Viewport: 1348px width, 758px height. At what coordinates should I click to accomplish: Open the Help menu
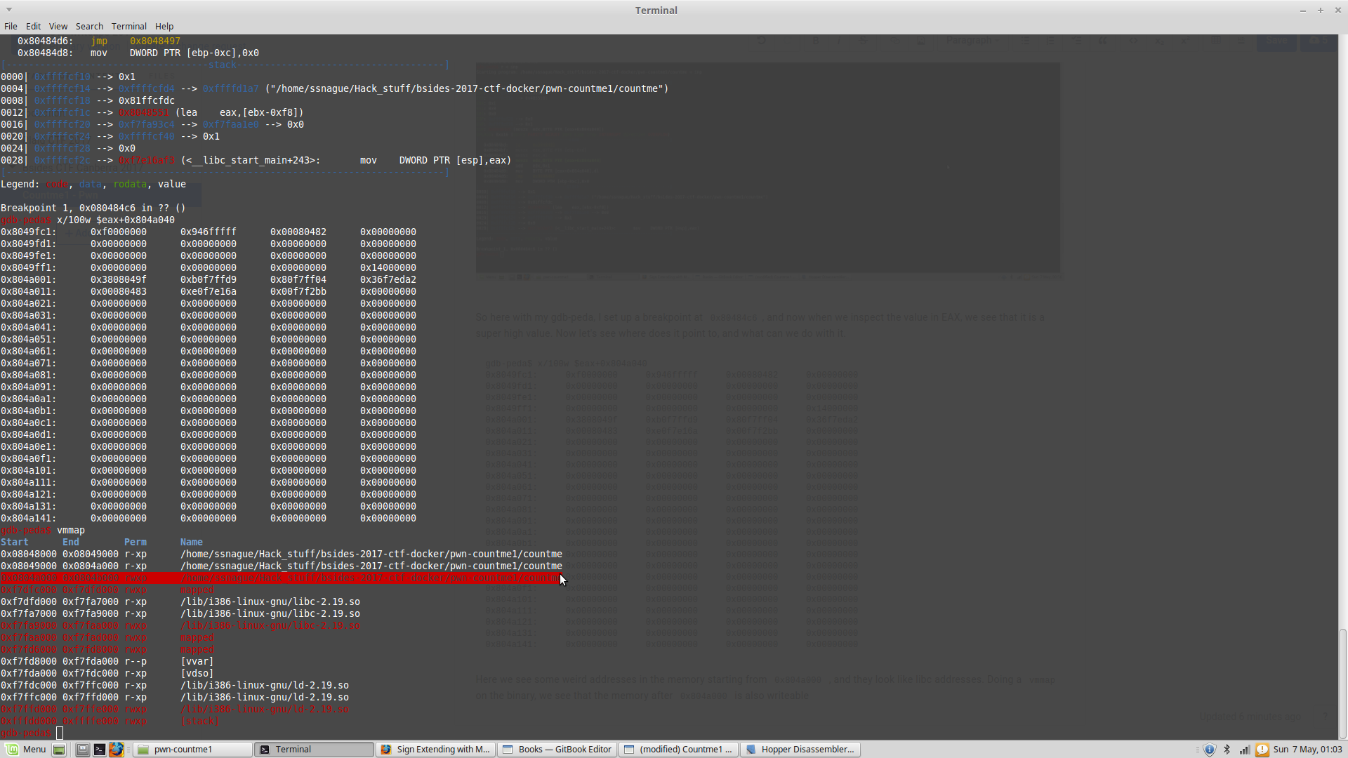(x=164, y=26)
